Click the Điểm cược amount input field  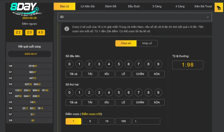pos(146,121)
